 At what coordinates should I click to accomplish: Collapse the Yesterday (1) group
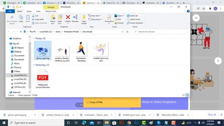pyautogui.click(x=34, y=65)
